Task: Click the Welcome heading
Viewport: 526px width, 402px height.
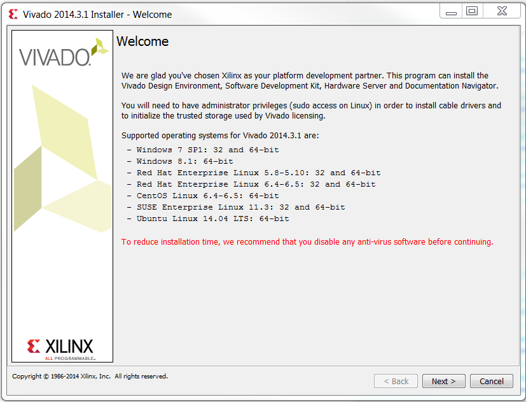Action: coord(142,41)
